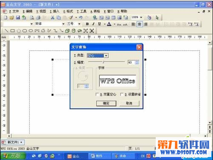Screen dimensions: 213x160
Task: Click the vertical scrollbar down arrow
Action: [x=210, y=122]
